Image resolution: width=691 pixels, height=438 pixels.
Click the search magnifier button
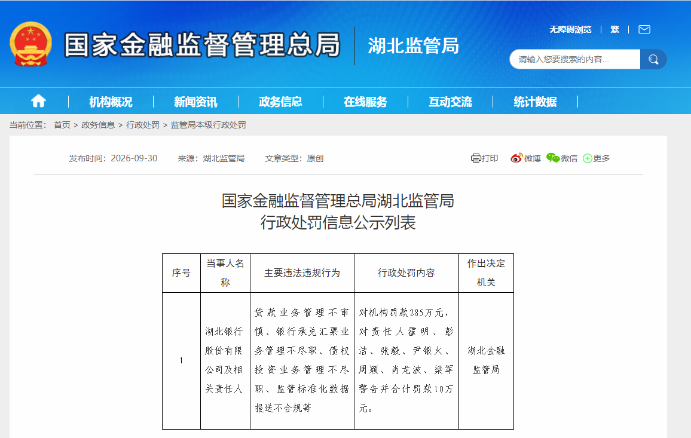(653, 59)
